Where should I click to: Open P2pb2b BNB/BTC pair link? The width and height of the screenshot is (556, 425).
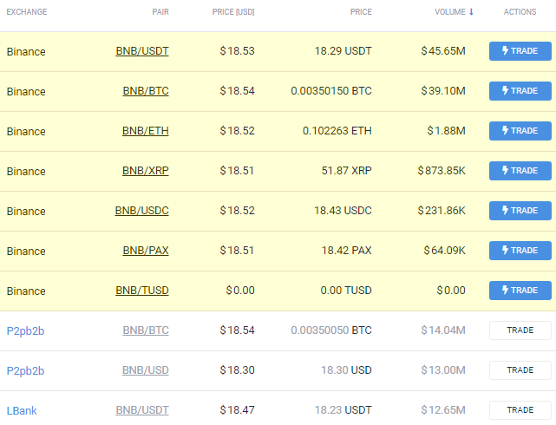(146, 330)
